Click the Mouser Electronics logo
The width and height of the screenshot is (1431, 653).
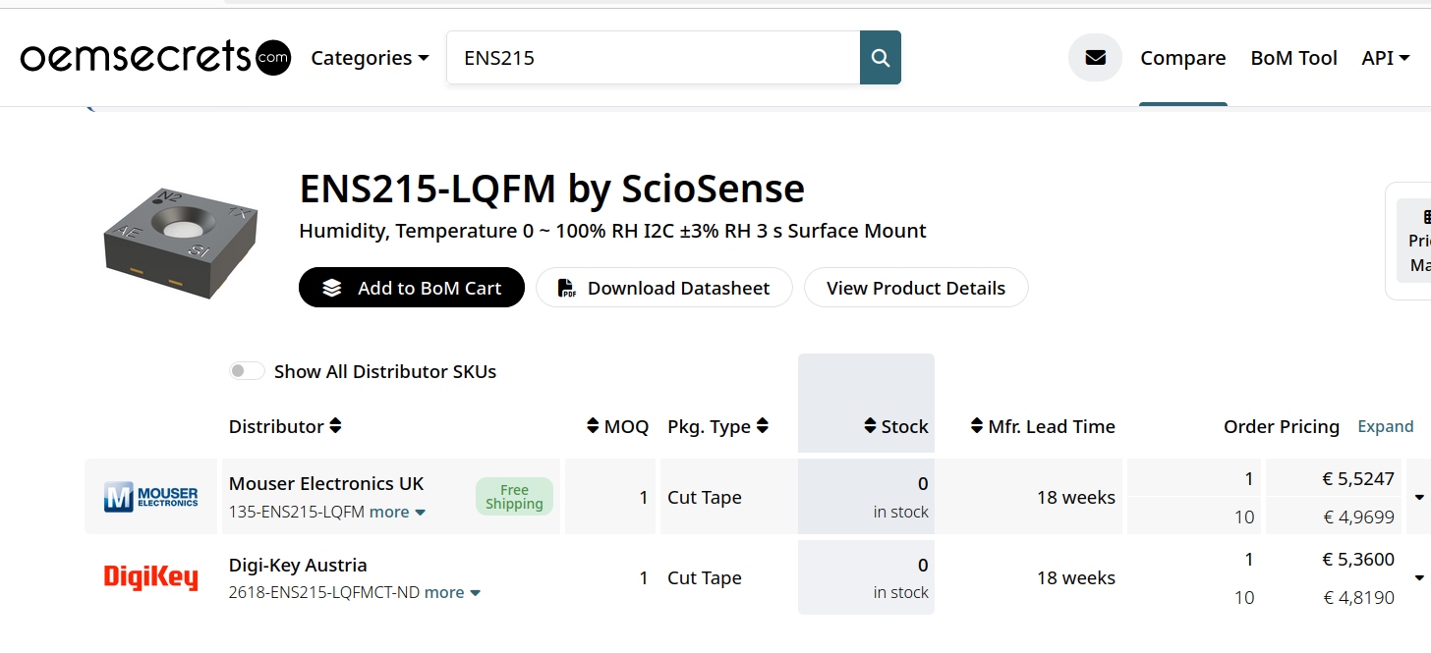151,497
